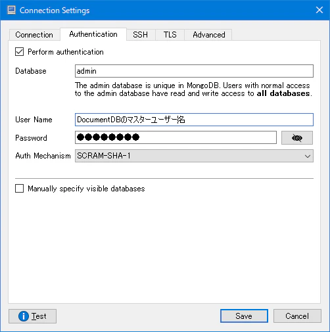Click the Password label
The height and width of the screenshot is (332, 330).
[31, 138]
